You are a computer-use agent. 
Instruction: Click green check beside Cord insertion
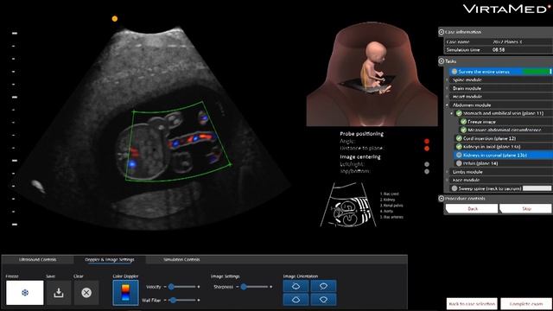pos(459,138)
